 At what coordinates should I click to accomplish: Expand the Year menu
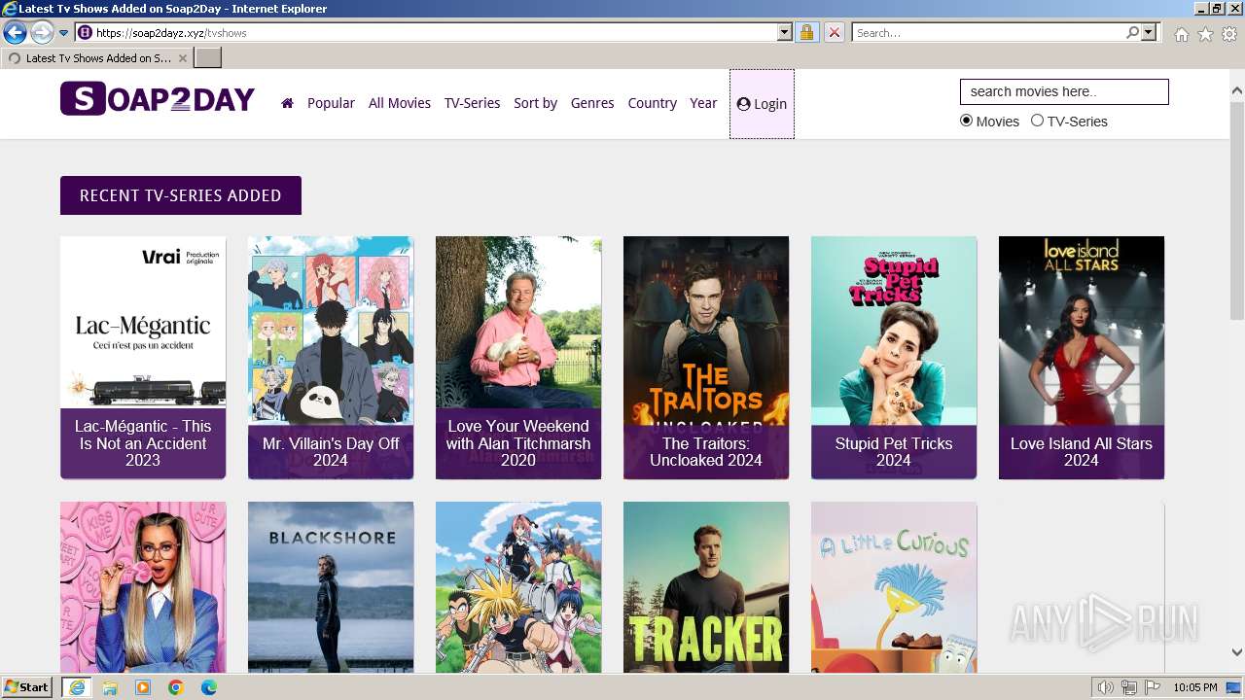coord(703,103)
